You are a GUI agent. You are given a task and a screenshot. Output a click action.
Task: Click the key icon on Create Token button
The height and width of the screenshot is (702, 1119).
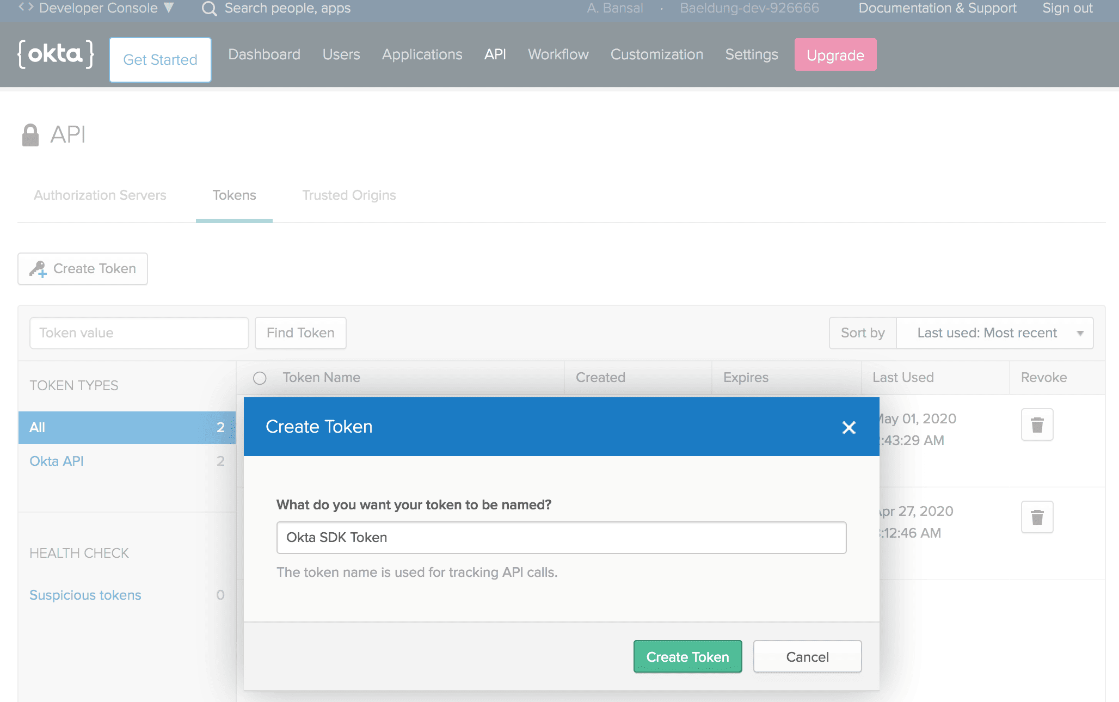point(38,269)
